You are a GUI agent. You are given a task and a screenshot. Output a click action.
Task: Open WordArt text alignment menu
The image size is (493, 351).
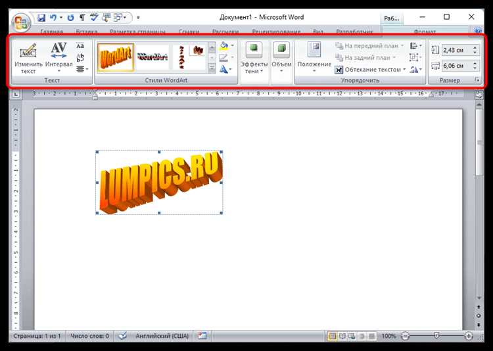coord(82,69)
